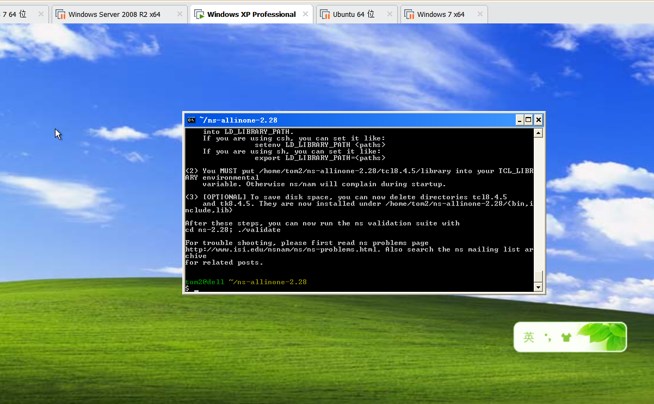Click the "If you are using csh" line
This screenshot has height=404, width=654.
[x=294, y=138]
